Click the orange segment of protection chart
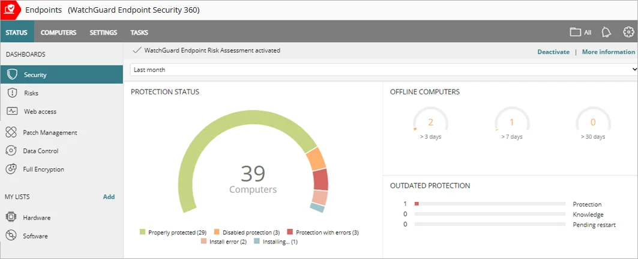This screenshot has height=259, width=638. point(316,159)
